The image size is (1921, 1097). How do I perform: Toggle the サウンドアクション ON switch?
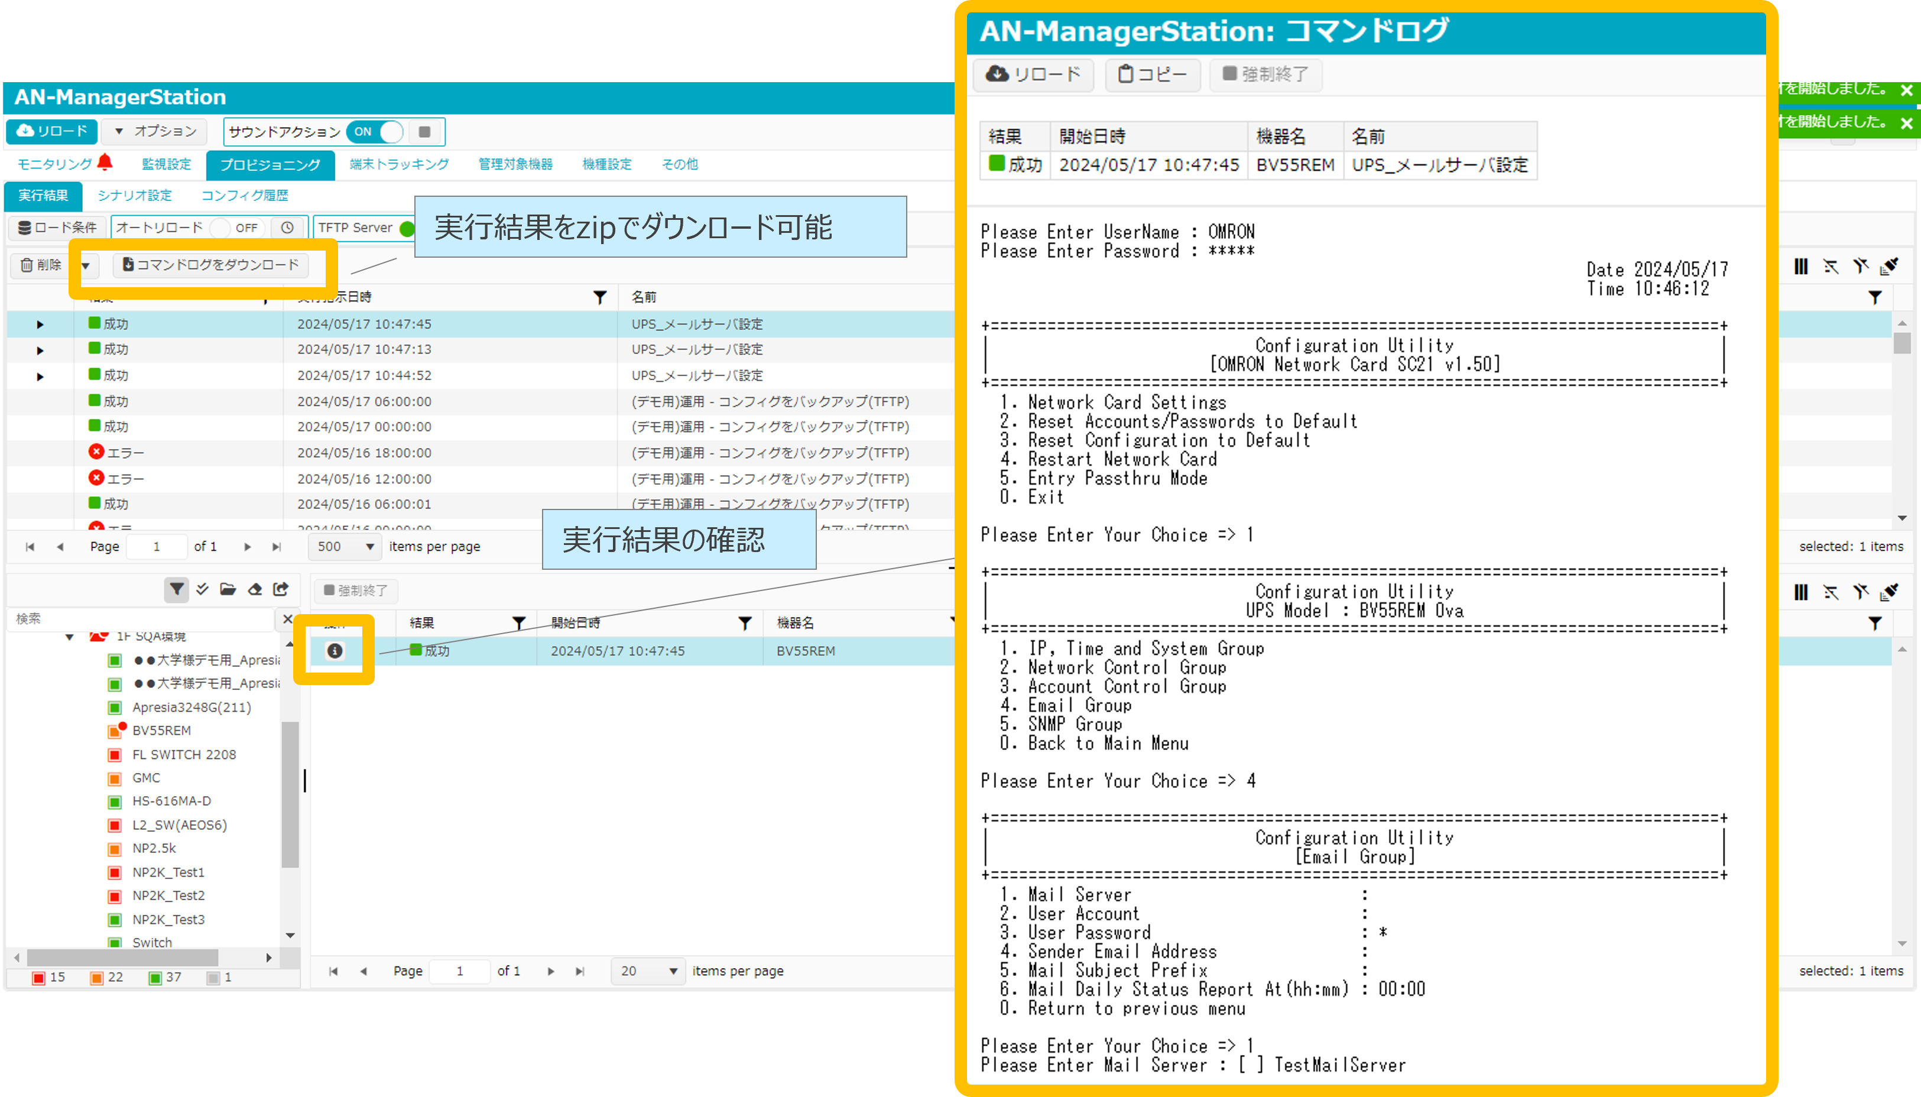376,132
